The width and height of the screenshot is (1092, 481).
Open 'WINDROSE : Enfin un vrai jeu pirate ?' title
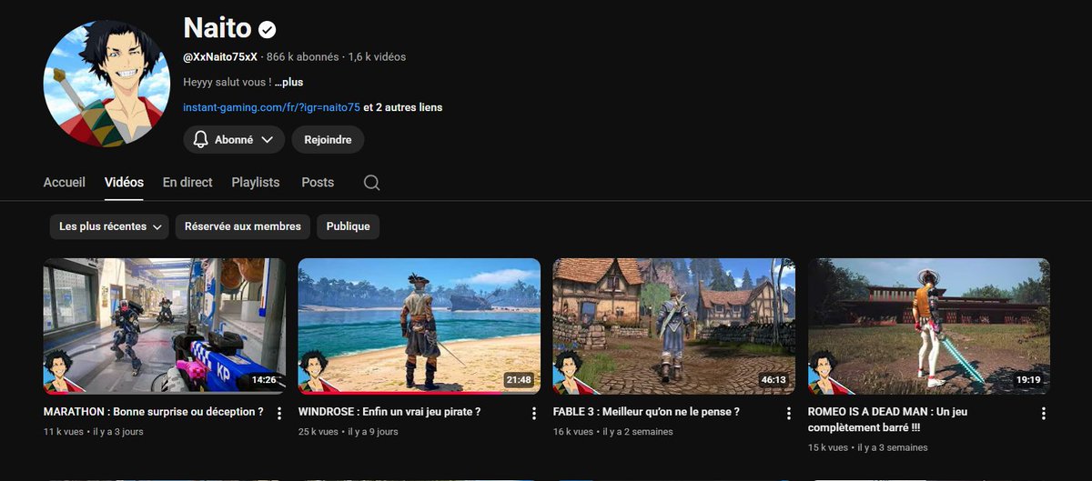pyautogui.click(x=389, y=412)
